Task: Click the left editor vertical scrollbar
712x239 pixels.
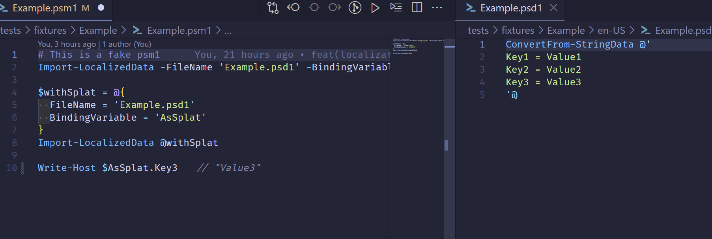Action: [x=450, y=138]
